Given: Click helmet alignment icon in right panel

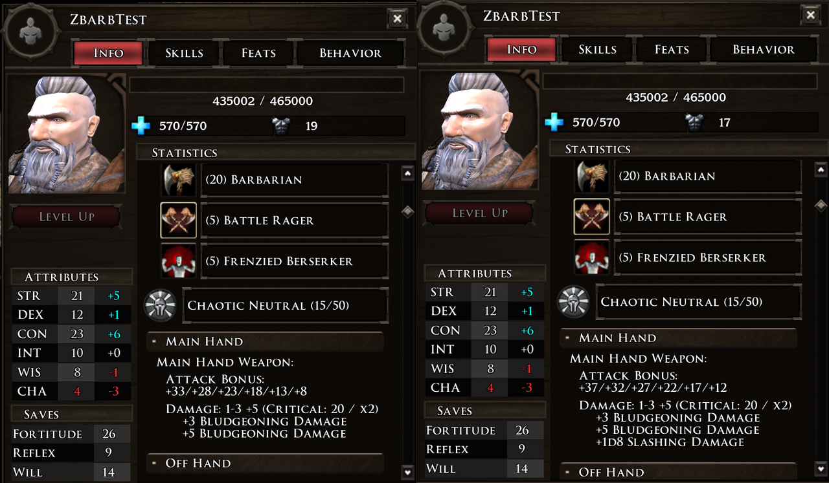Looking at the screenshot, I should pyautogui.click(x=574, y=301).
